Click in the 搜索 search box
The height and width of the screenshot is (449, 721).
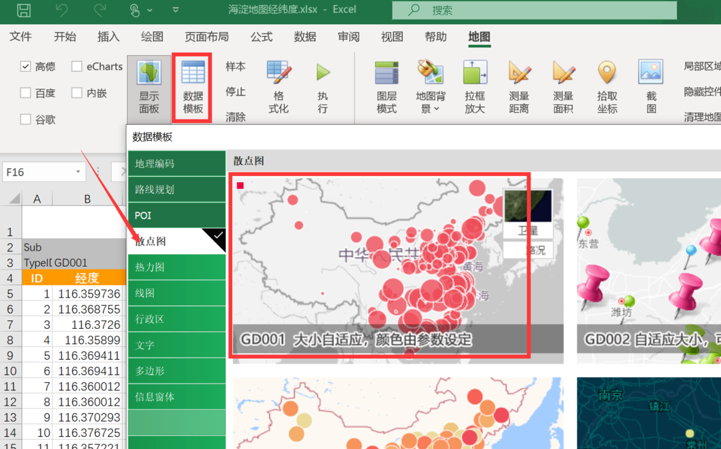534,10
